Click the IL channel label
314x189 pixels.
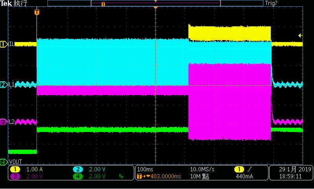[12, 44]
